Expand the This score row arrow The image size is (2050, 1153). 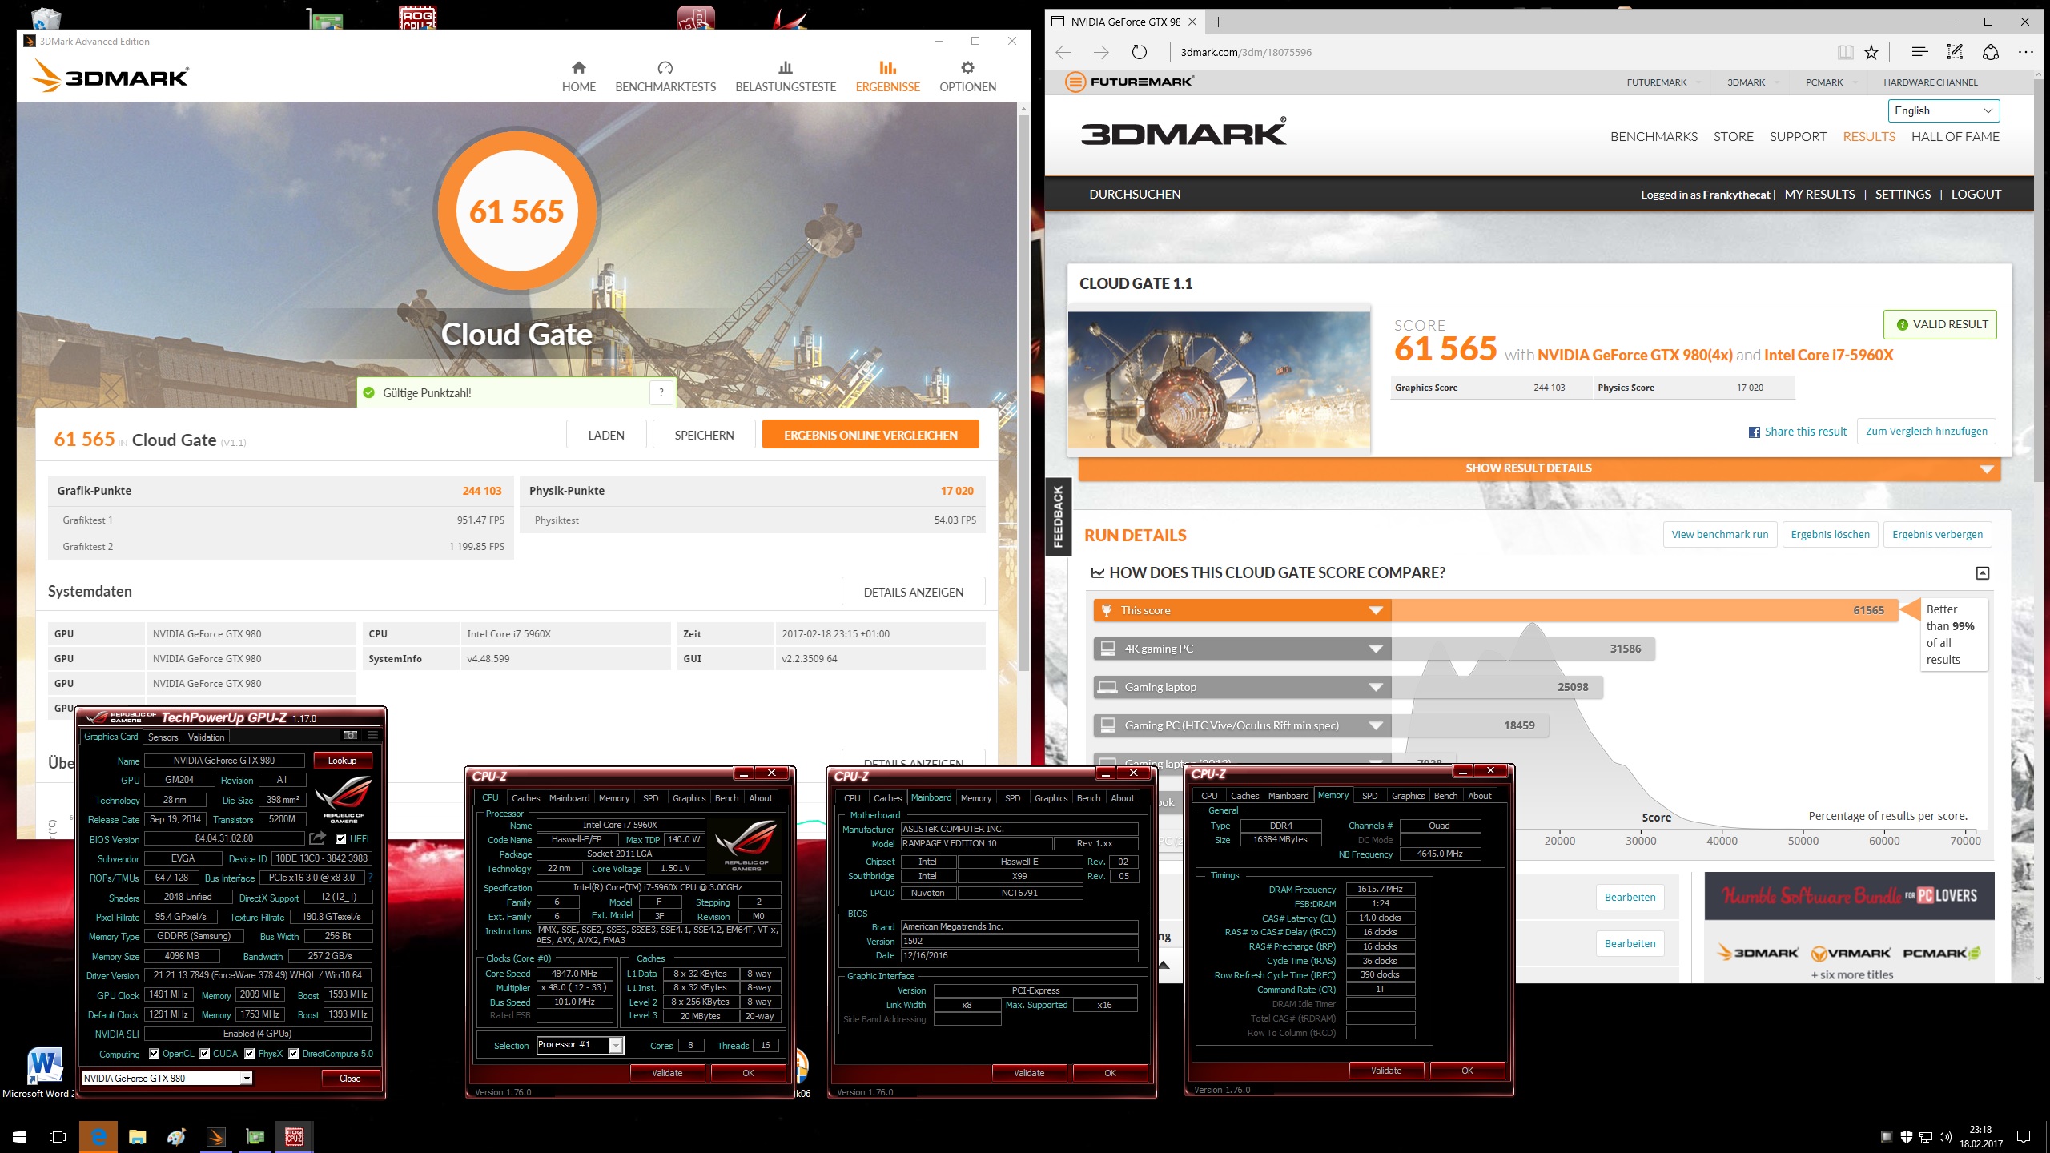(x=1376, y=610)
